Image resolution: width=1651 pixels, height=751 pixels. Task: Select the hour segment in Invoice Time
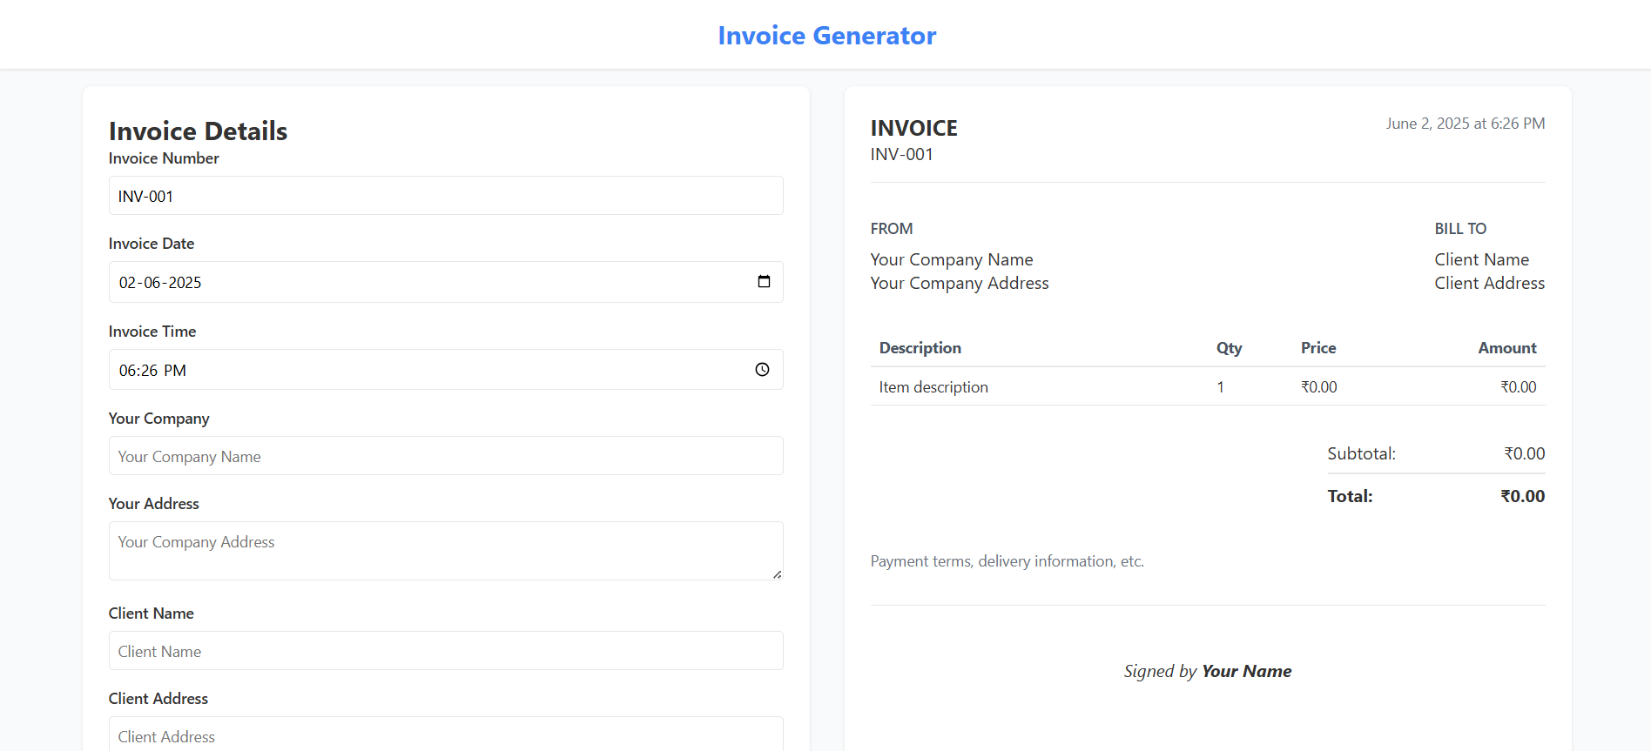coord(127,371)
